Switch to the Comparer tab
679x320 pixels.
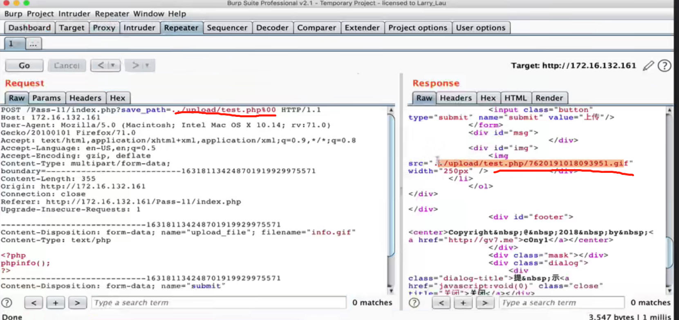[x=316, y=28]
